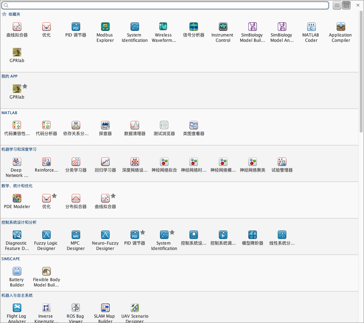Open GPRlab in favorites section

(x=17, y=55)
